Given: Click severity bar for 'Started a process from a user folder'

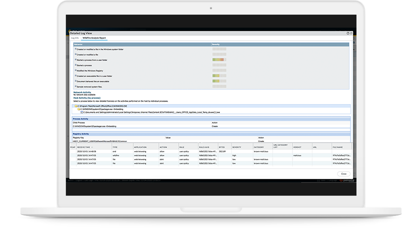Looking at the screenshot, I should pos(219,60).
